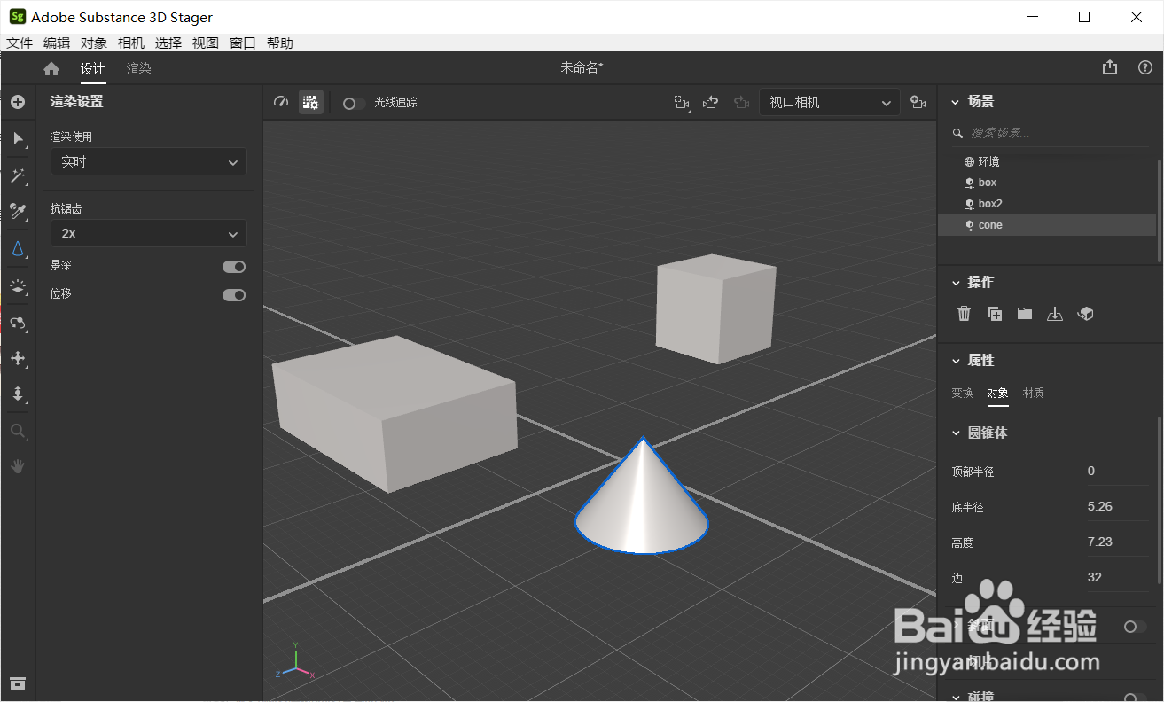Select box2 in the scene list
This screenshot has height=702, width=1164.
tap(1048, 204)
